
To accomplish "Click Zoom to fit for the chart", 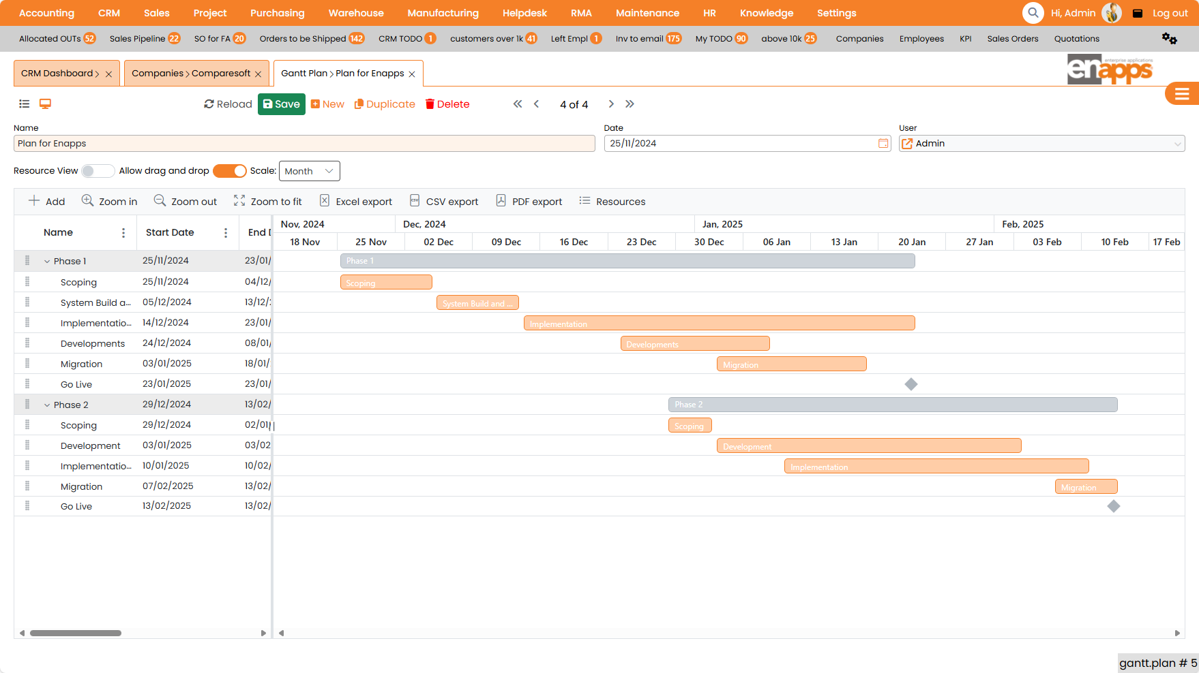I will pyautogui.click(x=267, y=201).
